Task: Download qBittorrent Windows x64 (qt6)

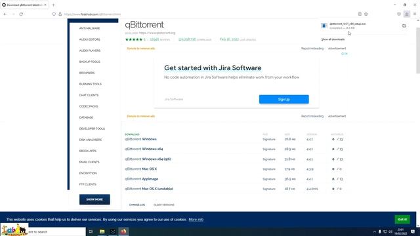Action: [x=148, y=159]
